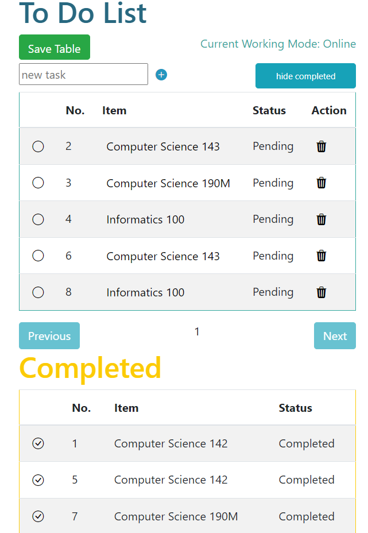Go to the Previous page
368x533 pixels.
49,335
